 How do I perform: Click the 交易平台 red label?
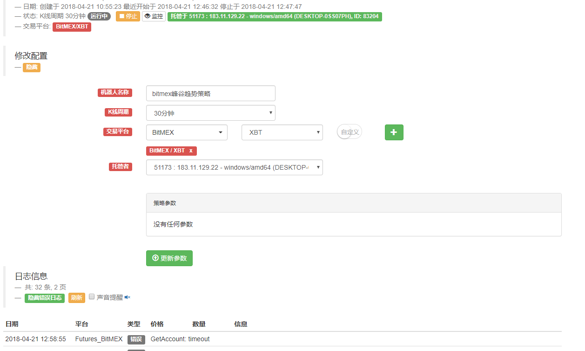[x=118, y=132]
